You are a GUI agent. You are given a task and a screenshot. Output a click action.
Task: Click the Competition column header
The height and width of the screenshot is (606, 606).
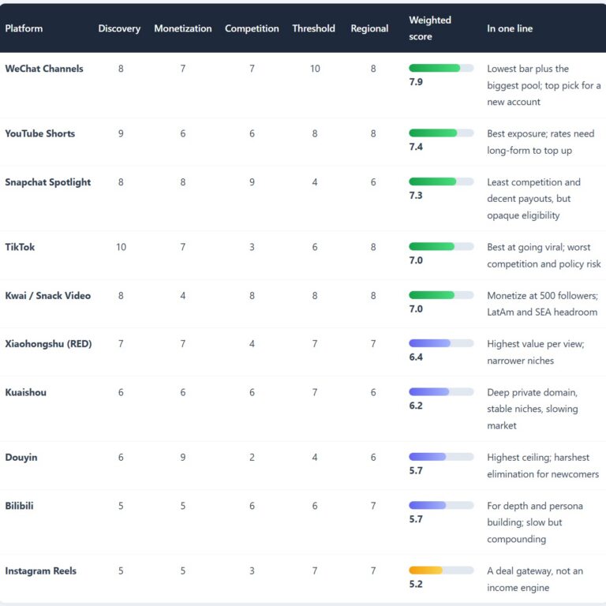click(x=252, y=28)
